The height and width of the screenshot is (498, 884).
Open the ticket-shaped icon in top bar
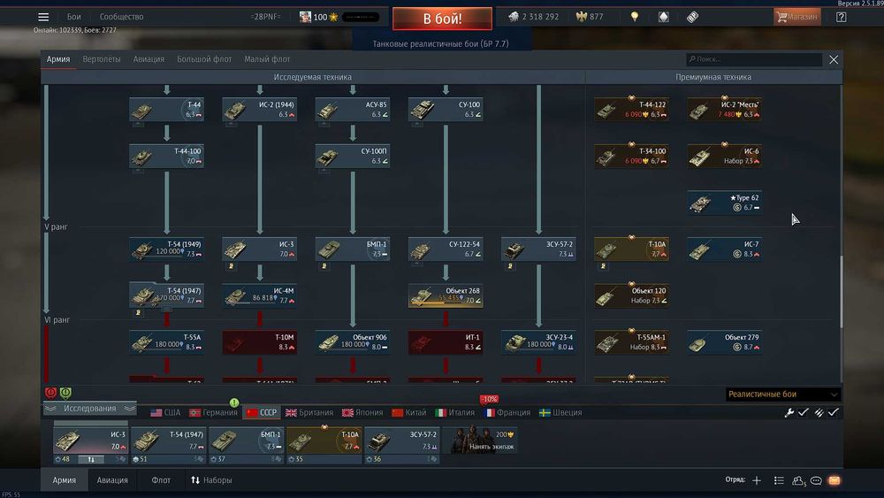[x=692, y=17]
